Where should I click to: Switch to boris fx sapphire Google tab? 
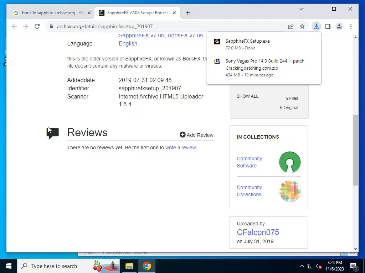pos(52,13)
